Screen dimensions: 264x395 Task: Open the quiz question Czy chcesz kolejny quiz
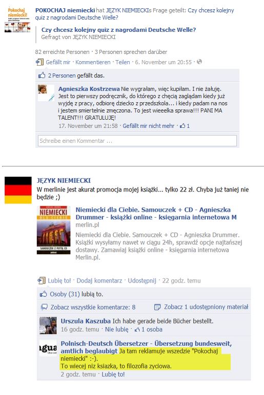pos(118,30)
